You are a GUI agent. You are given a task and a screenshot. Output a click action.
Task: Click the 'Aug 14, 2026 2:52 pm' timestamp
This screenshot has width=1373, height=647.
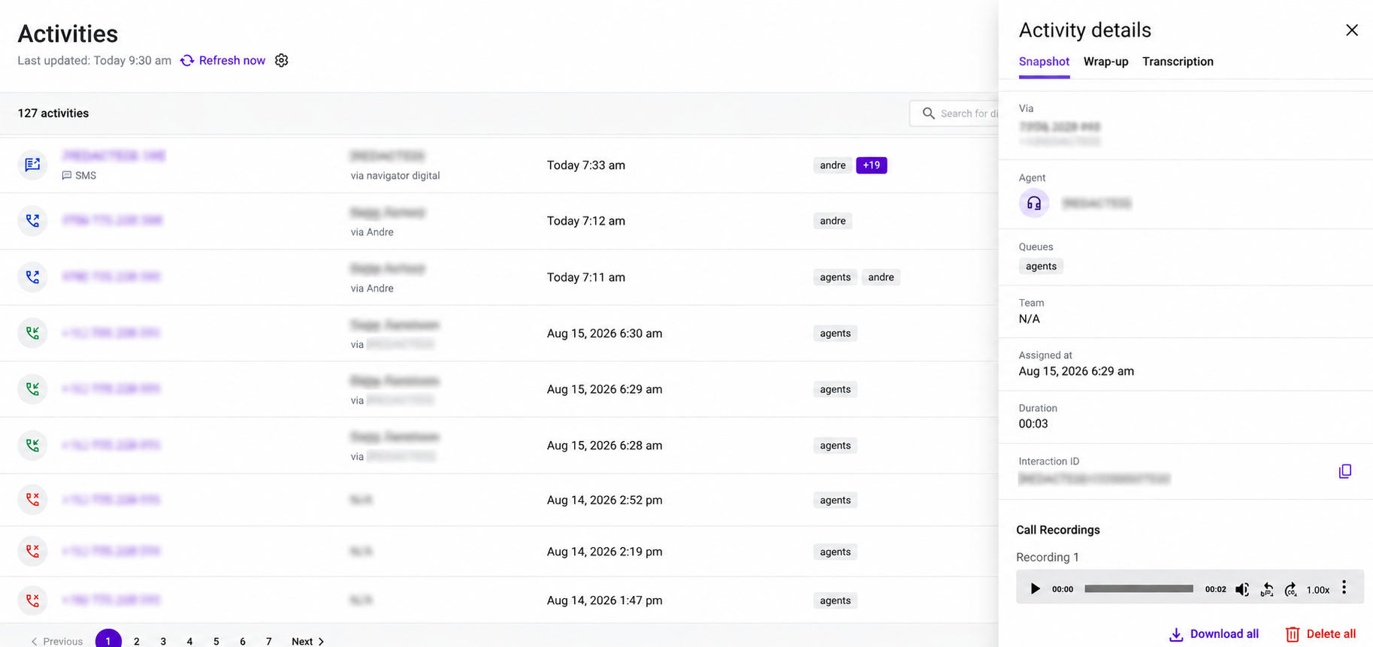coord(604,500)
